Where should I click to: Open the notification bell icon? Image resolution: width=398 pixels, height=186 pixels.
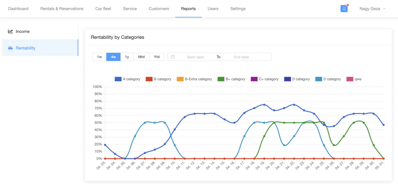344,9
